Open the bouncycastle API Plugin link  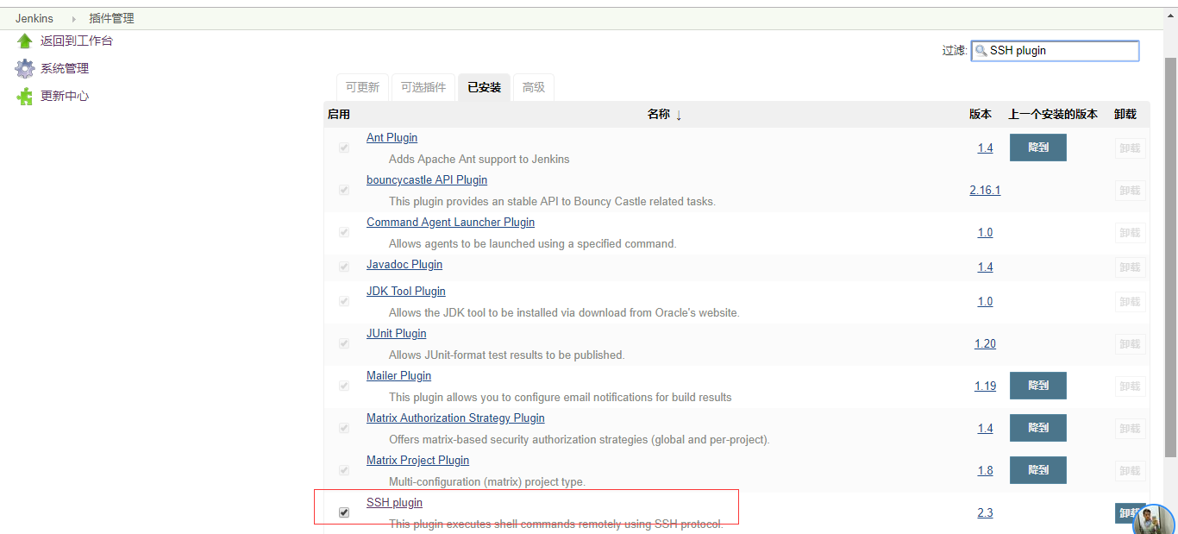427,180
